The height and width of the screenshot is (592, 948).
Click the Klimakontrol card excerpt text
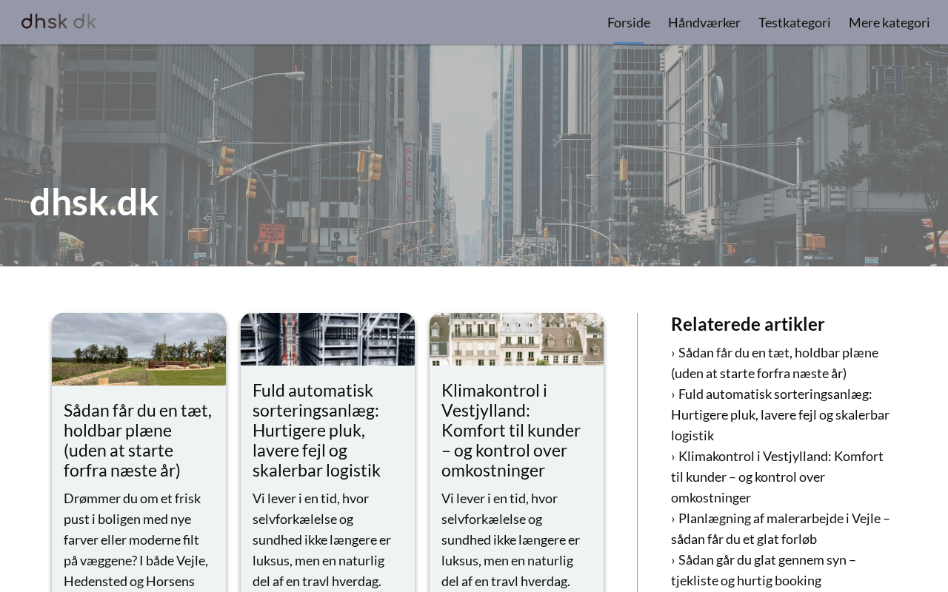(516, 539)
